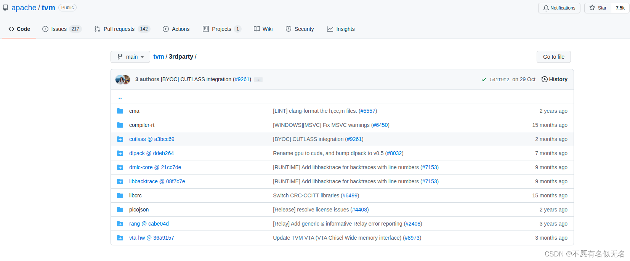The height and width of the screenshot is (261, 630).
Task: Open the dlpack @ ddeb264 submodule
Action: point(151,153)
